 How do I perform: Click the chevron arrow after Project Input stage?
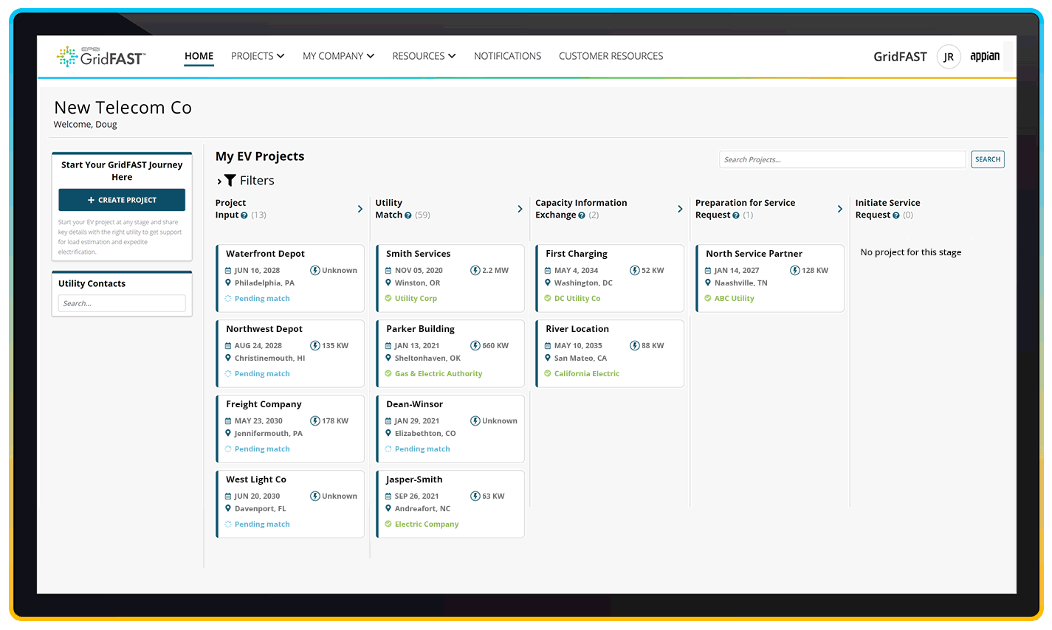click(360, 210)
